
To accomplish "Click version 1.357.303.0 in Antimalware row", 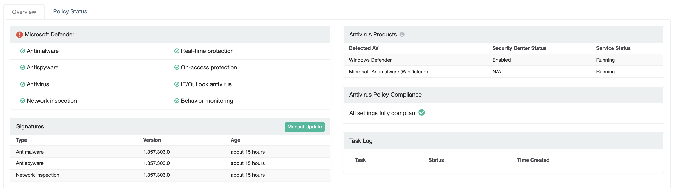I will point(156,152).
